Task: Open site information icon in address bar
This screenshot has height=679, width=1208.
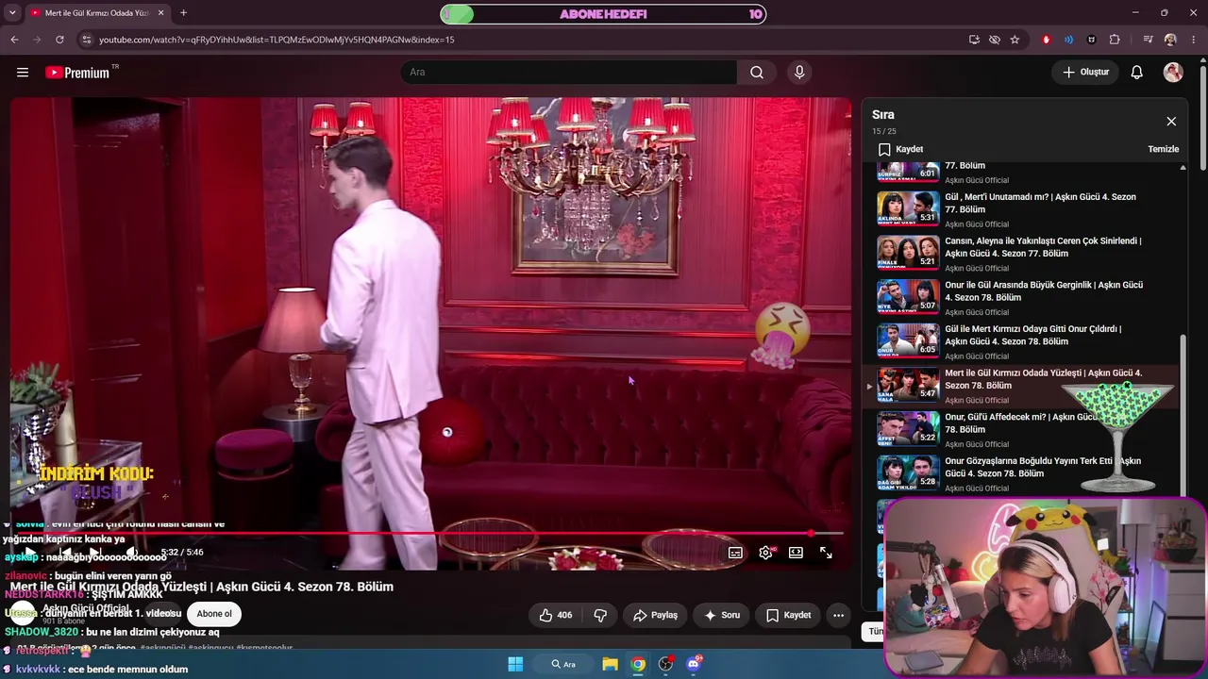Action: 87,40
